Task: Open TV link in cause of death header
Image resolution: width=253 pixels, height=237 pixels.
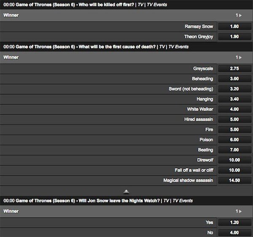Action: click(x=162, y=47)
